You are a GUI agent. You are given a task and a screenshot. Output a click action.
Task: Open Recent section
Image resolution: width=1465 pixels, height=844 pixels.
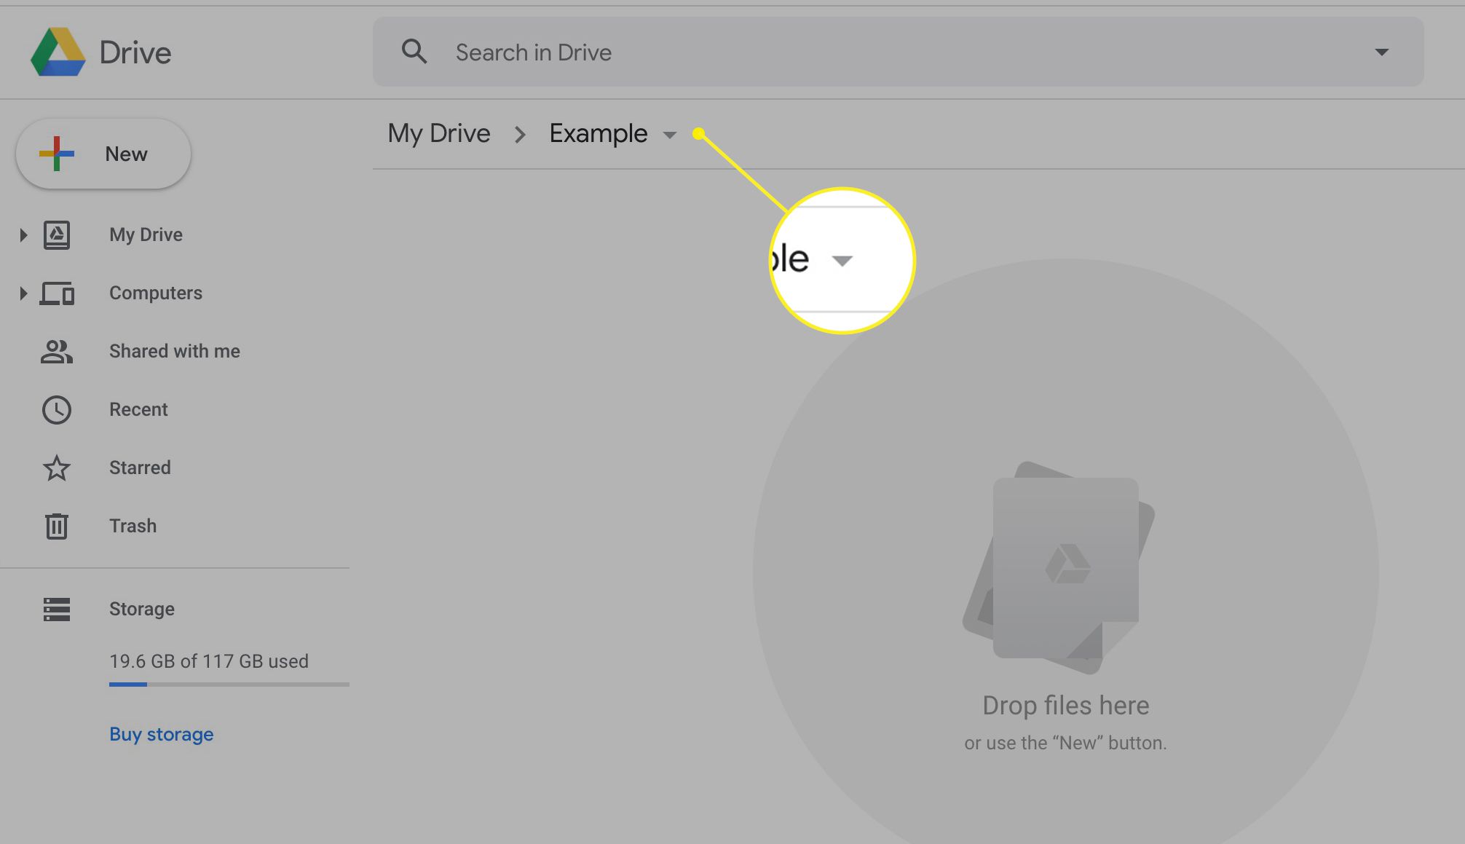point(138,409)
